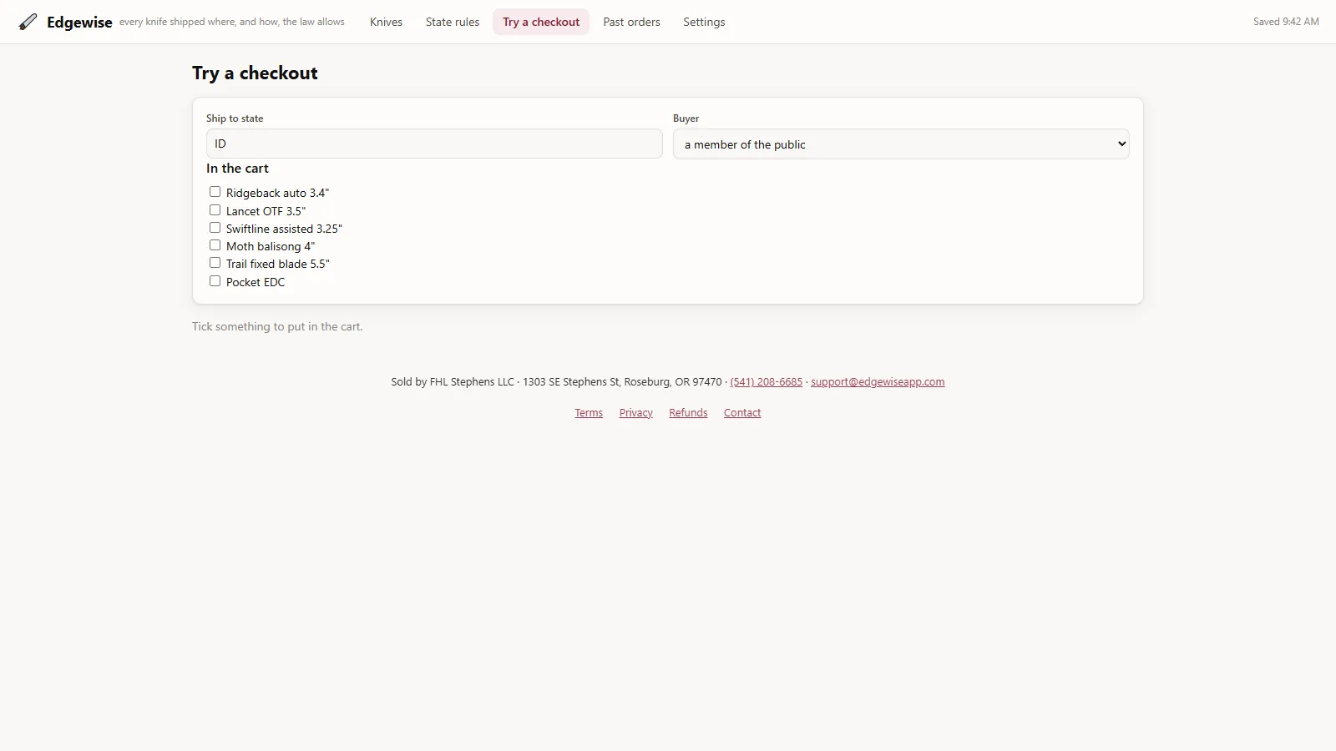Email support@edgewiseapp.com link

click(x=878, y=382)
